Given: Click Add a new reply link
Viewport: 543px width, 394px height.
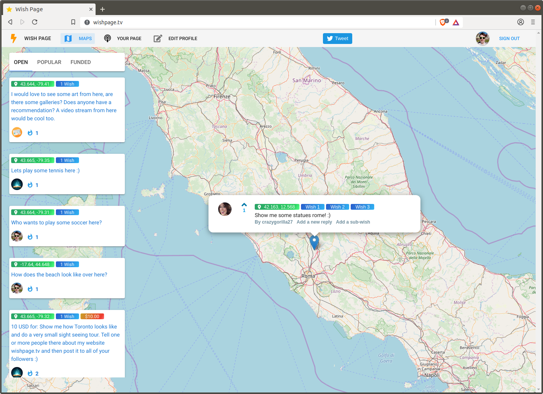Looking at the screenshot, I should pyautogui.click(x=314, y=222).
